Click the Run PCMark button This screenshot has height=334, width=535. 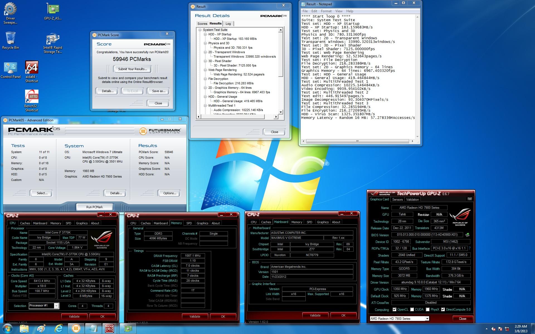pyautogui.click(x=94, y=207)
